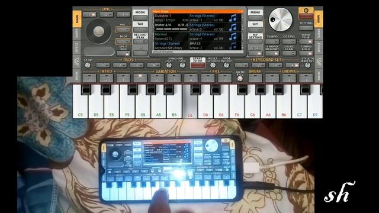
Task: Click the pitch ribbon strip below the joystick
Action: 99,51
